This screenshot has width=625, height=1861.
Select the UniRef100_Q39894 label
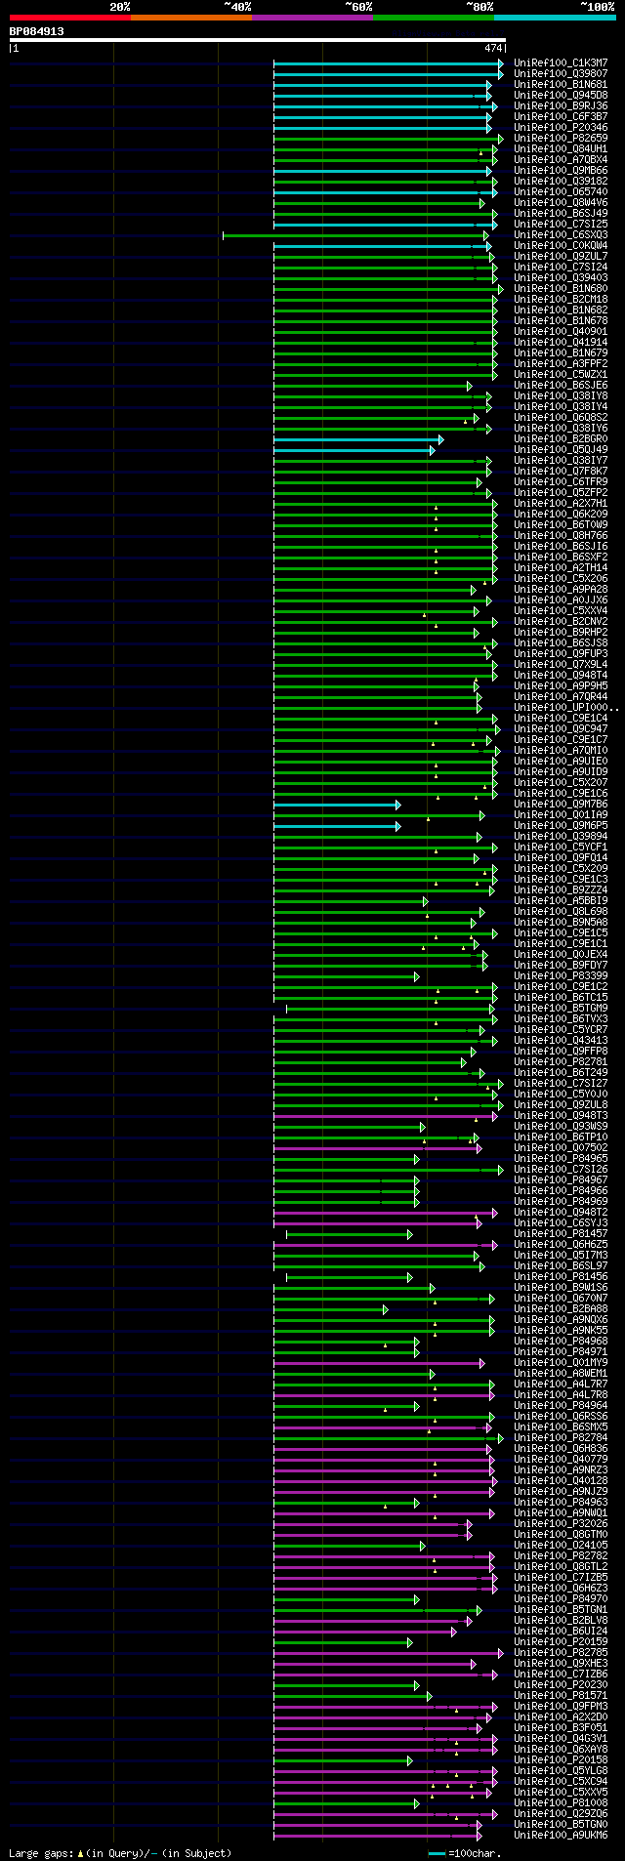click(561, 836)
